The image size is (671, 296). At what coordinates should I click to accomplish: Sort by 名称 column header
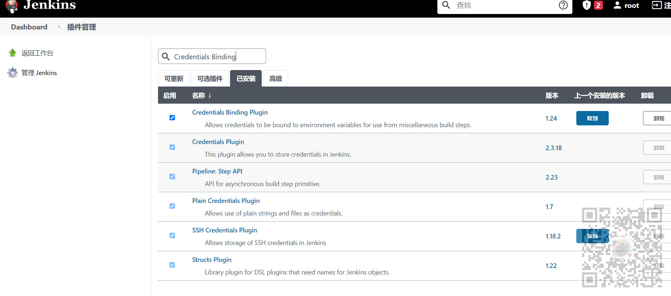pyautogui.click(x=202, y=96)
